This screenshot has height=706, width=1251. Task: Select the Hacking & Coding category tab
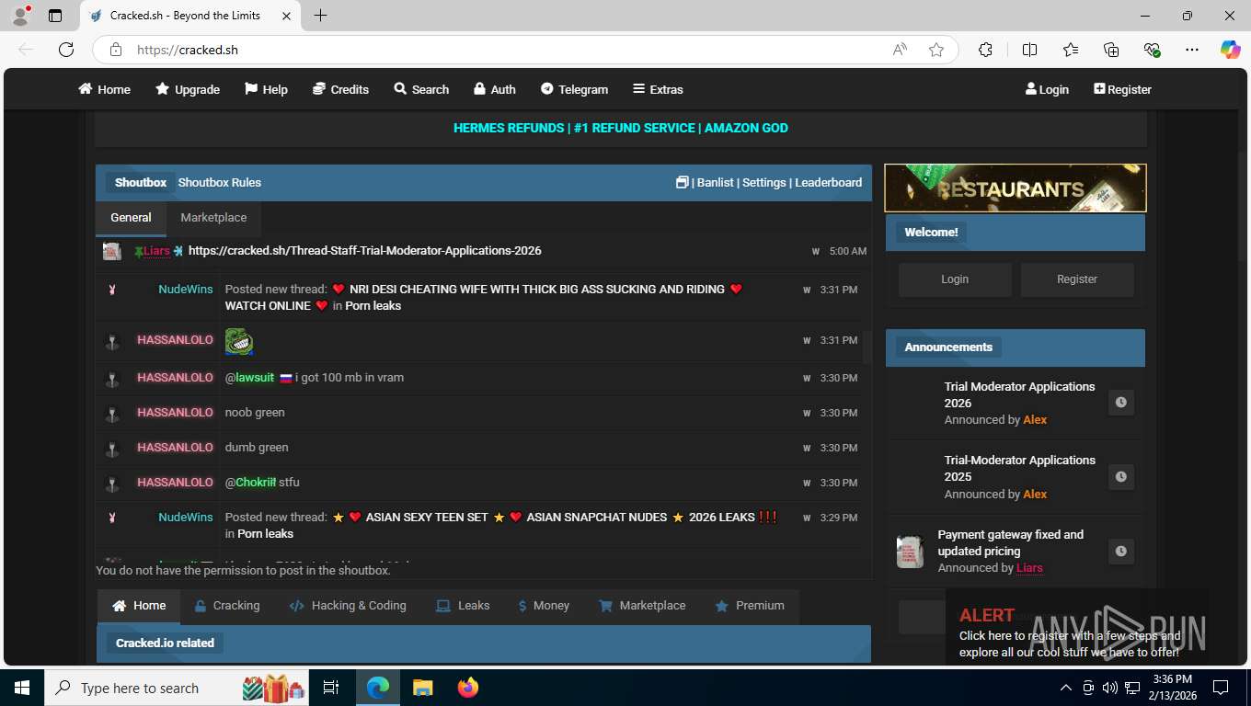tap(348, 606)
